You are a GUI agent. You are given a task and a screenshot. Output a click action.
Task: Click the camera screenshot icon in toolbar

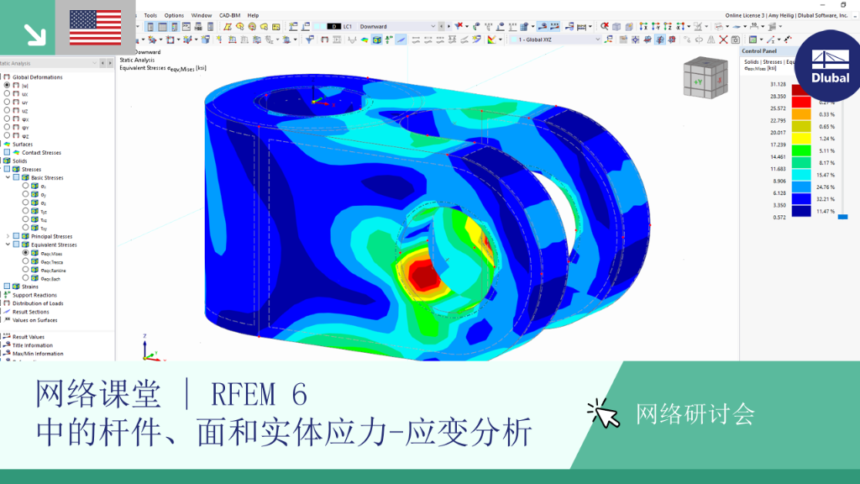[736, 39]
